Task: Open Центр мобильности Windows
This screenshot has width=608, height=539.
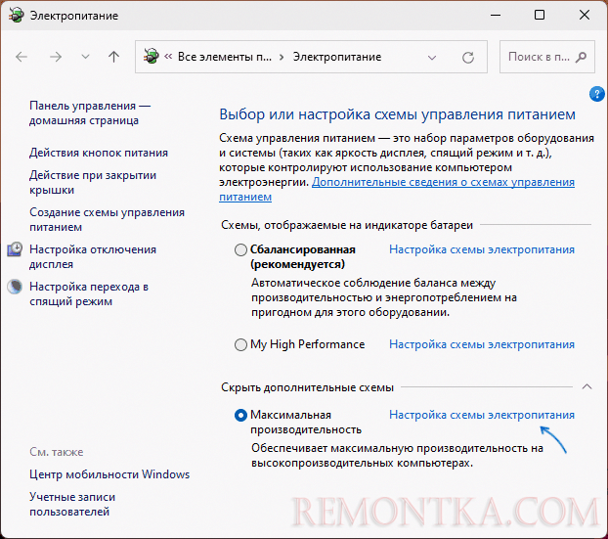Action: 109,474
